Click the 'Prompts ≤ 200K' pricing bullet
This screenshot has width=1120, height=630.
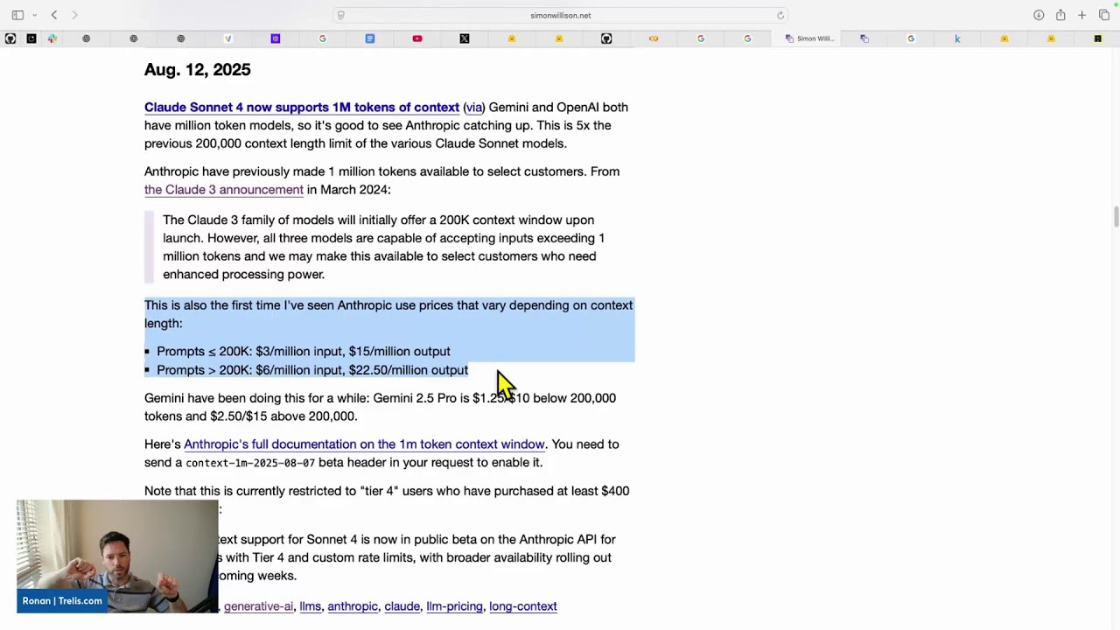(304, 352)
